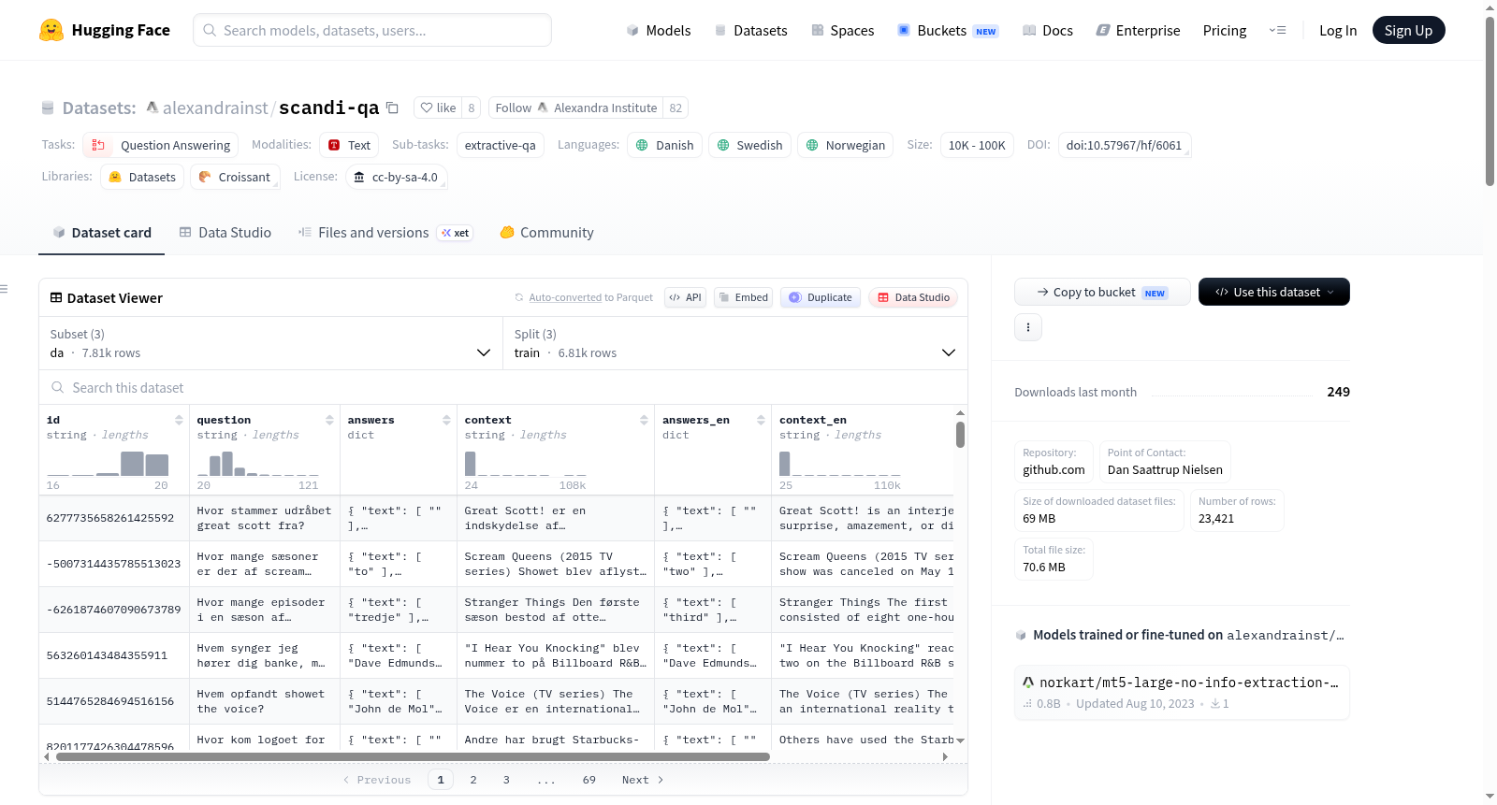Click the Sign Up button
This screenshot has width=1497, height=805.
[x=1408, y=30]
